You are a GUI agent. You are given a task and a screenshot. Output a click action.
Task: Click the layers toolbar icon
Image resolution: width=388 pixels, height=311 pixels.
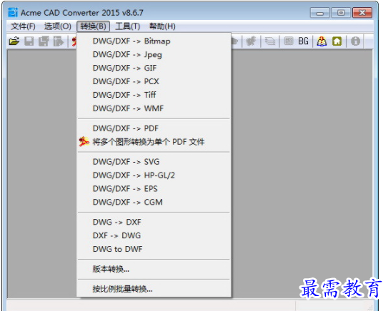[x=269, y=41]
